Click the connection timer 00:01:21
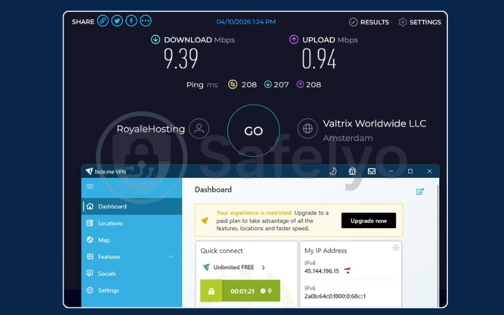Screen dimensions: 504x315 coord(243,291)
